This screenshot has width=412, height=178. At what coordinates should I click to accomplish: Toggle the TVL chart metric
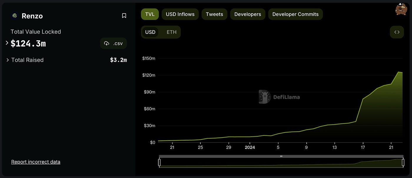150,14
